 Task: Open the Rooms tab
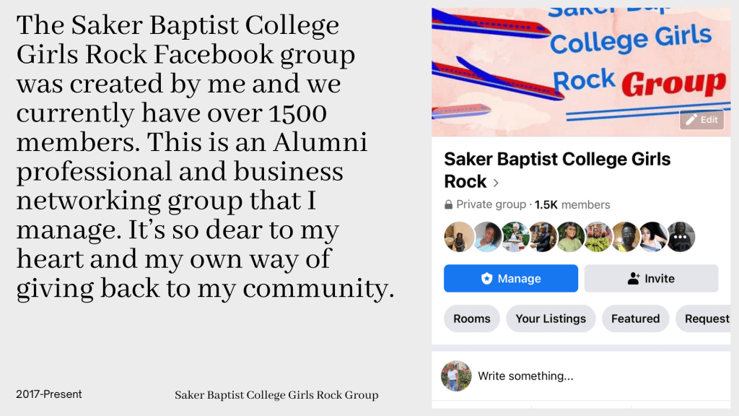click(472, 318)
